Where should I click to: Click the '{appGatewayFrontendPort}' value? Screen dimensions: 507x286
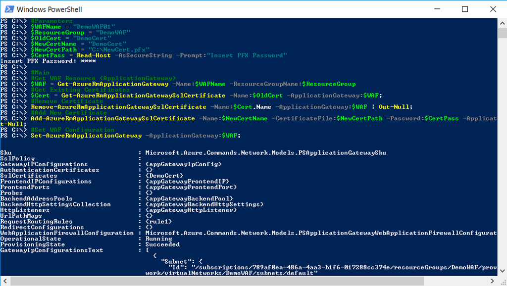coord(191,188)
